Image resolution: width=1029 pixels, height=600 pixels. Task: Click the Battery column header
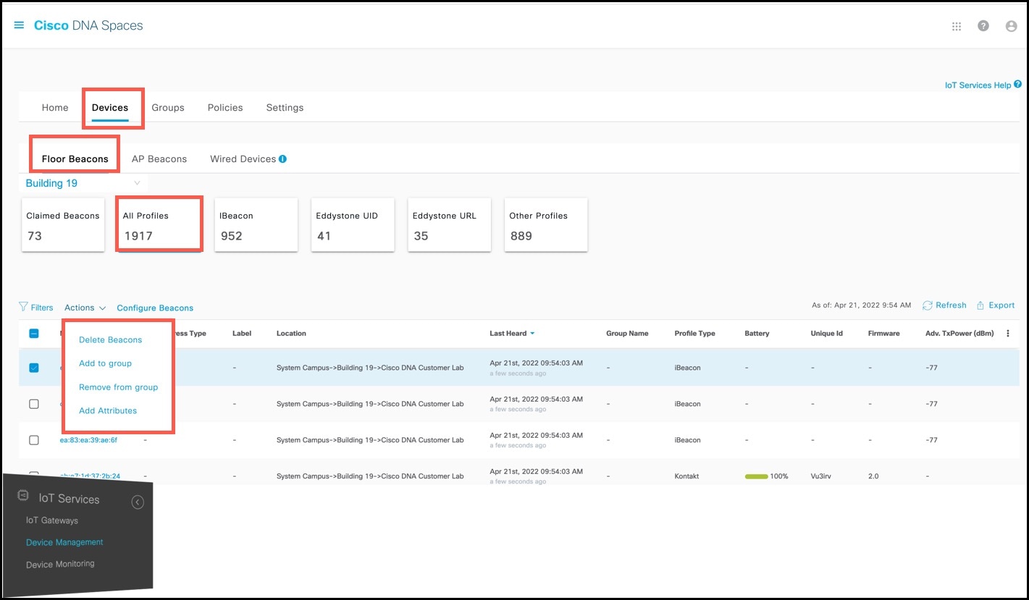click(757, 334)
